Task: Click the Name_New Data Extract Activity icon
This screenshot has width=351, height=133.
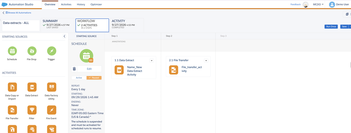Action: point(119,70)
